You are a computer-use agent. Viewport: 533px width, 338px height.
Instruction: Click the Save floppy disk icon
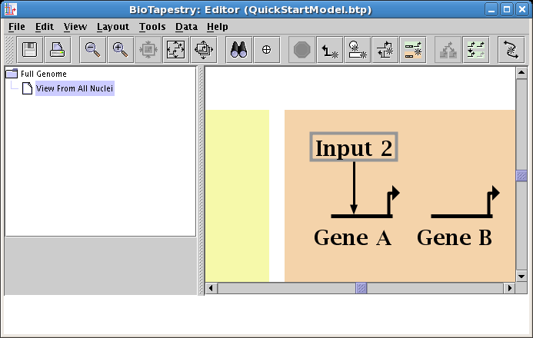30,49
